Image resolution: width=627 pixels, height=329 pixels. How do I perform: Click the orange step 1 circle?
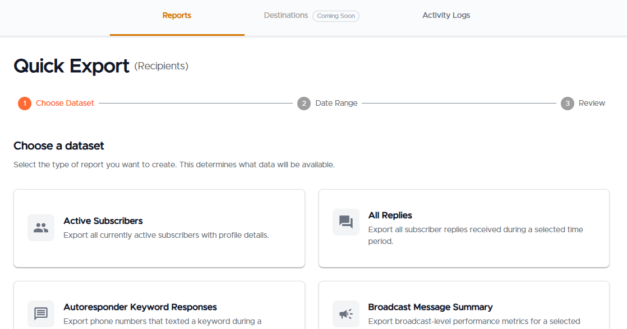click(x=25, y=104)
